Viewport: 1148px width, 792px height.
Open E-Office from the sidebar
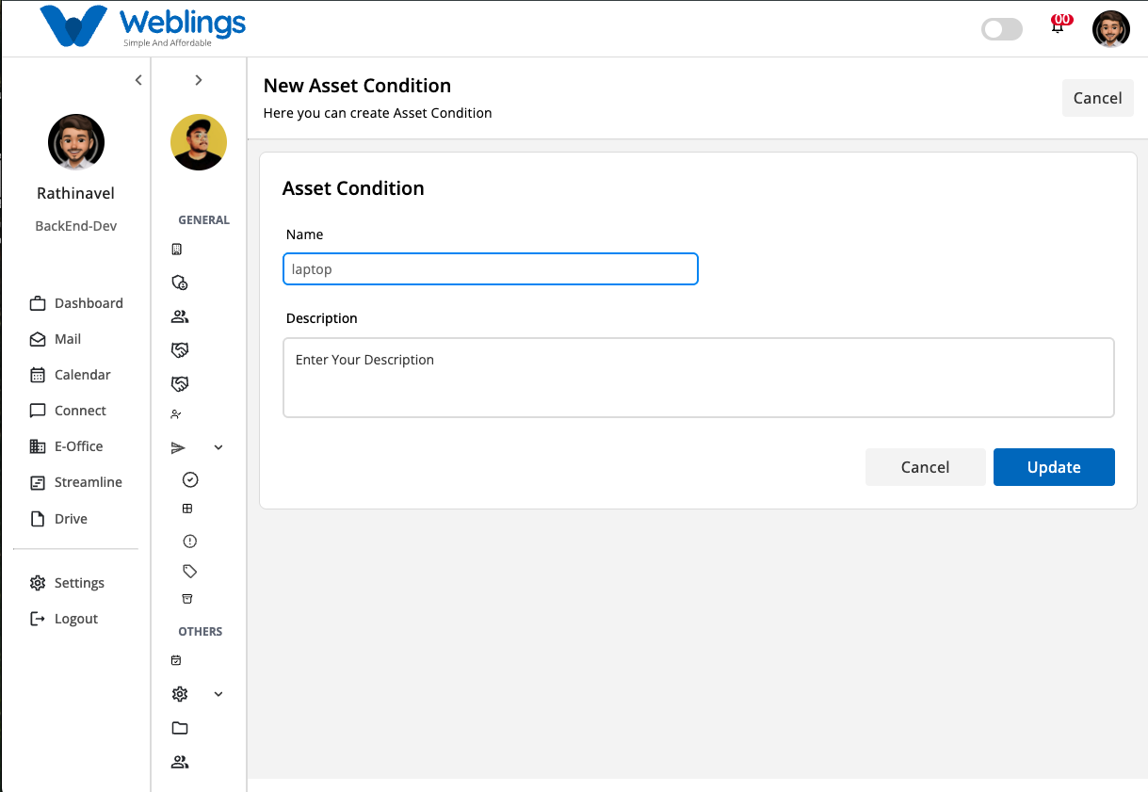(66, 446)
